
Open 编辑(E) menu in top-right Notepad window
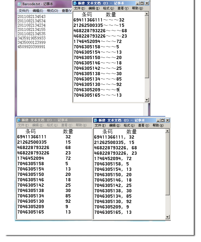94,8
